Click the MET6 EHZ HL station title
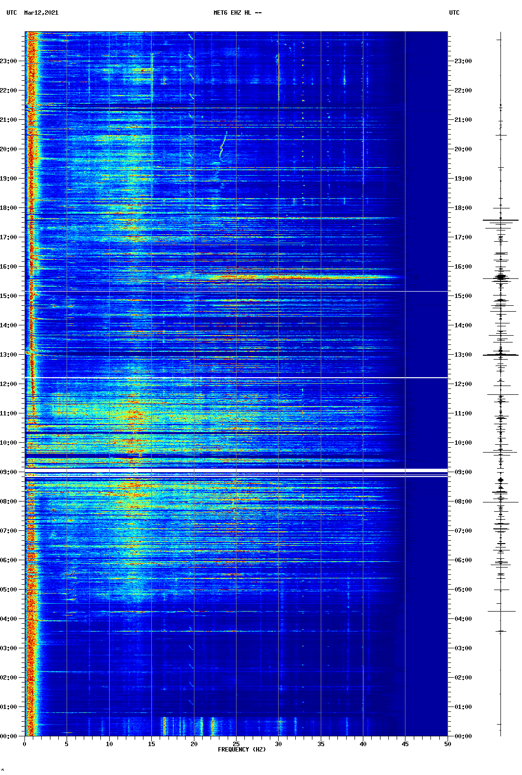Image resolution: width=522 pixels, height=775 pixels. [x=237, y=13]
